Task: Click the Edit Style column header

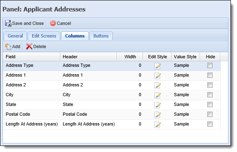Action: click(x=157, y=57)
